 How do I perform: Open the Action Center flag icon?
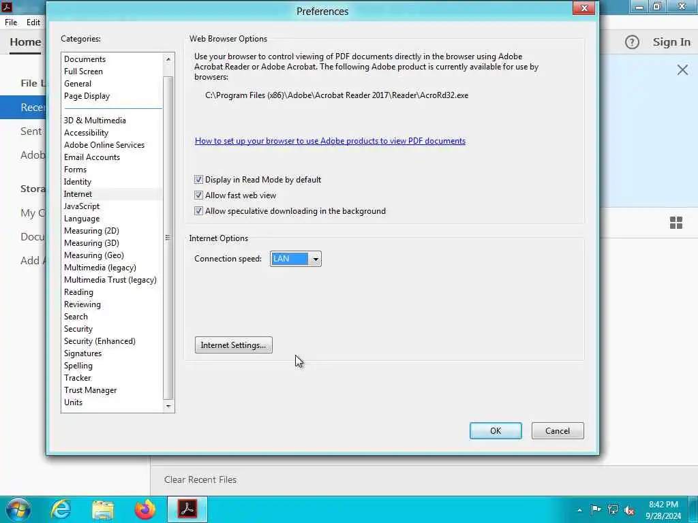[x=596, y=509]
